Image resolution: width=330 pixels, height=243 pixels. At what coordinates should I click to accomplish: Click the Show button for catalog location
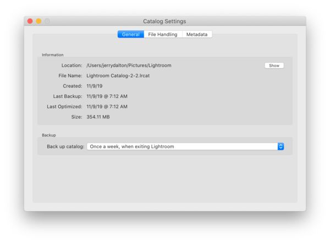click(274, 66)
